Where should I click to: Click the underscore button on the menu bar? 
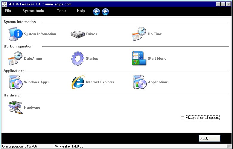coord(220,12)
